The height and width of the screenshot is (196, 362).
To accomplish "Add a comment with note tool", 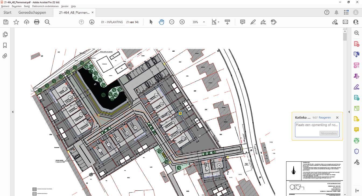I will [x=242, y=22].
